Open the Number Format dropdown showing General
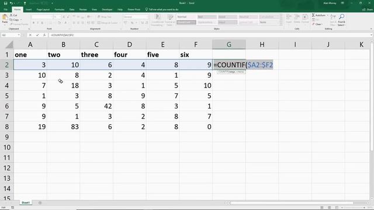Viewport: 374px width, 210px height. [x=136, y=17]
